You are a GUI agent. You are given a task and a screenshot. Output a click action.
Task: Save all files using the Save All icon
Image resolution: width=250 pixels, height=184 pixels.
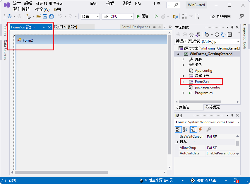51,16
